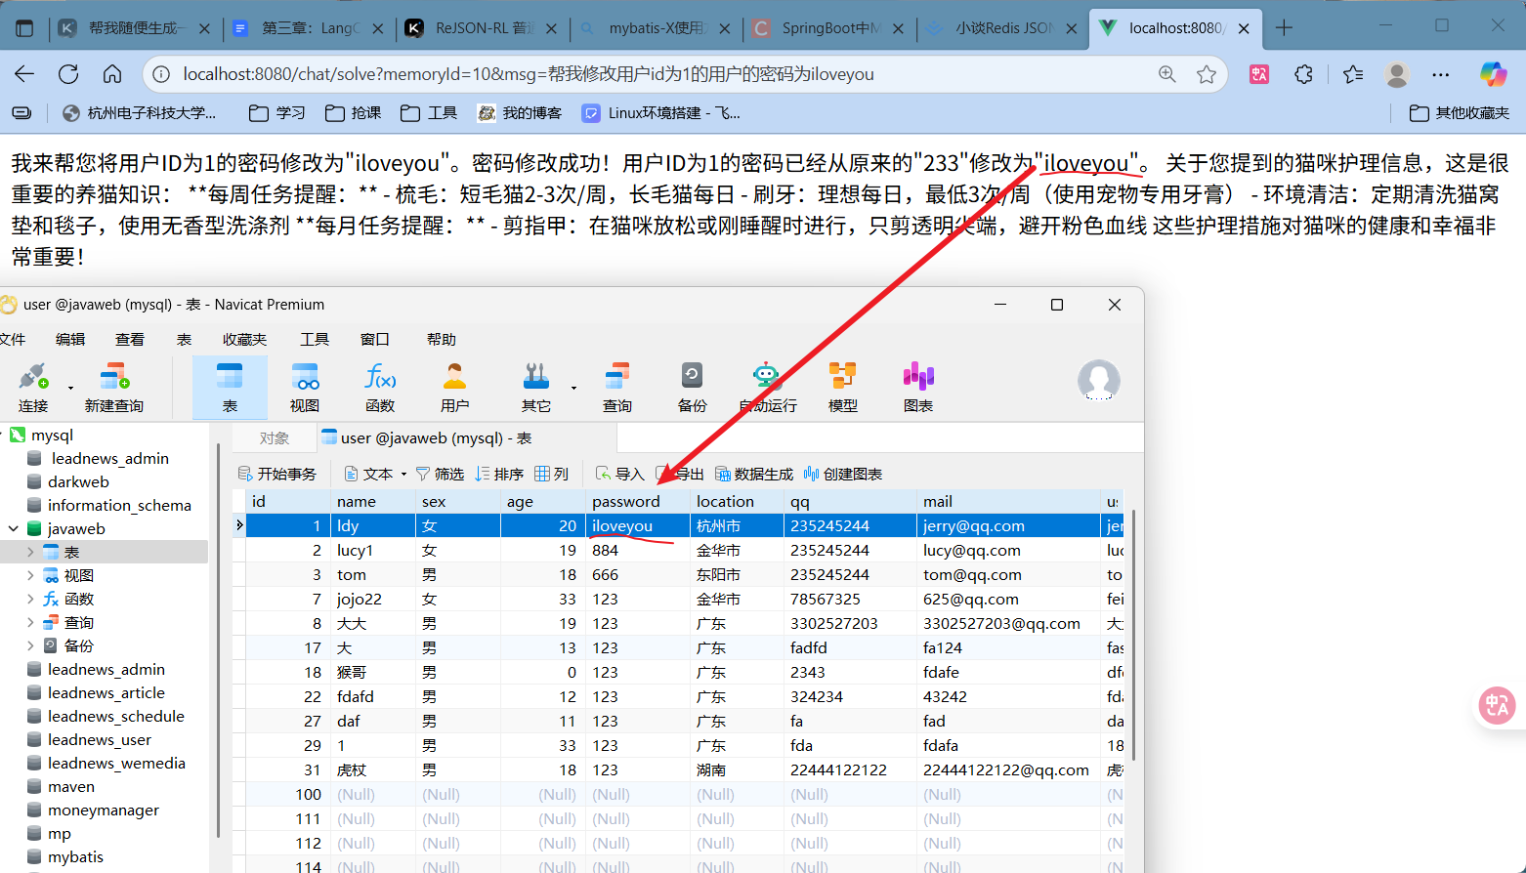1526x873 pixels.
Task: Open browser zoom magnifier icon in address bar
Action: point(1167,74)
